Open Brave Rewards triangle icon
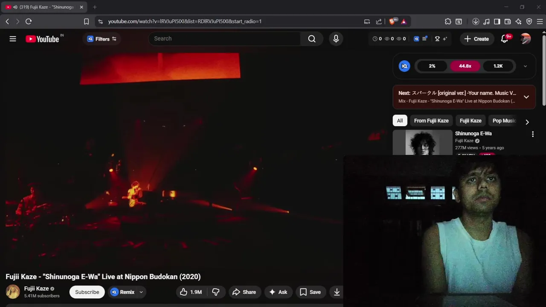Image resolution: width=546 pixels, height=307 pixels. pos(404,21)
